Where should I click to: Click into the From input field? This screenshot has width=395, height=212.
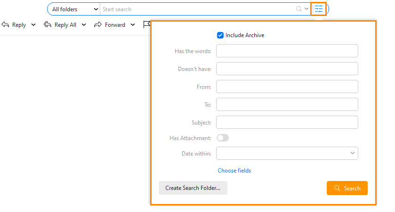tap(287, 86)
